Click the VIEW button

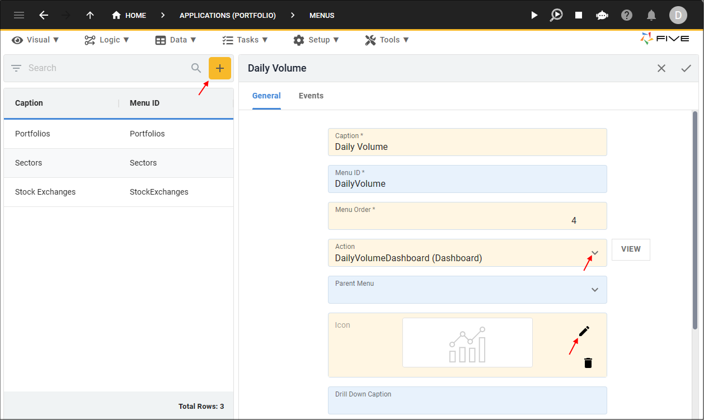coord(631,249)
